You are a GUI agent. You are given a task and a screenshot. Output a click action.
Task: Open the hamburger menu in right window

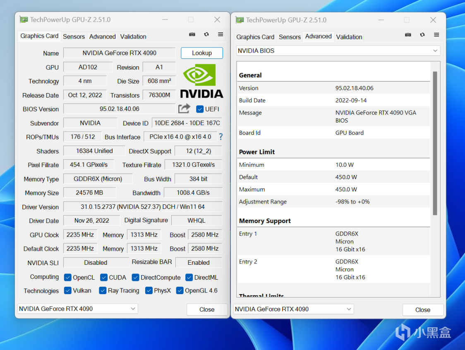pos(436,35)
